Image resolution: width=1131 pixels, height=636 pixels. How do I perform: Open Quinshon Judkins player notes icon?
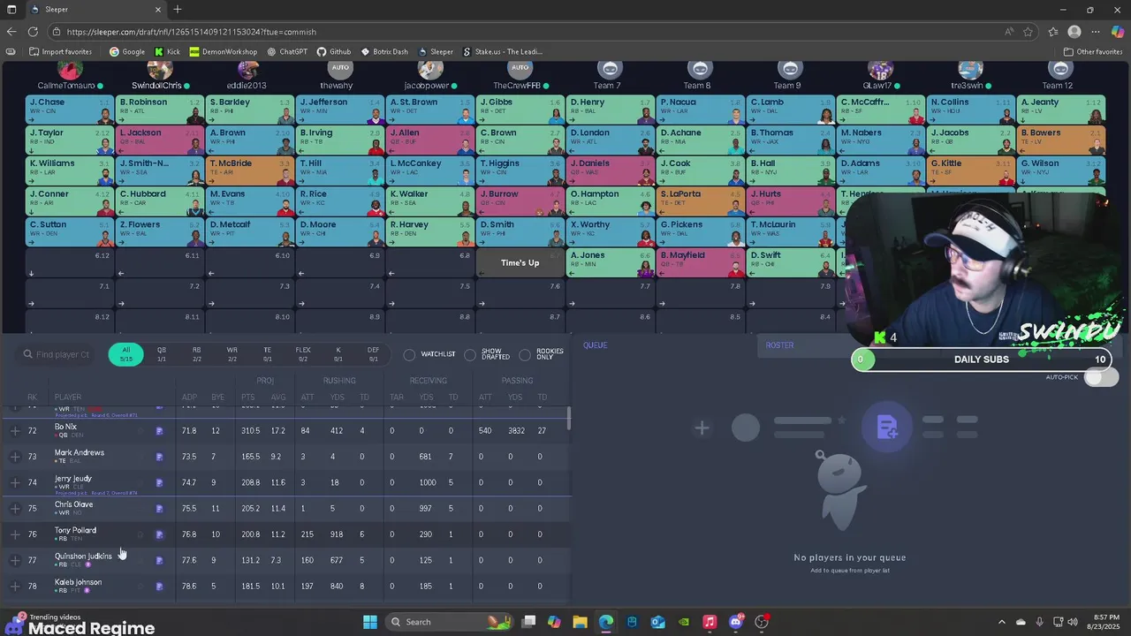point(160,560)
